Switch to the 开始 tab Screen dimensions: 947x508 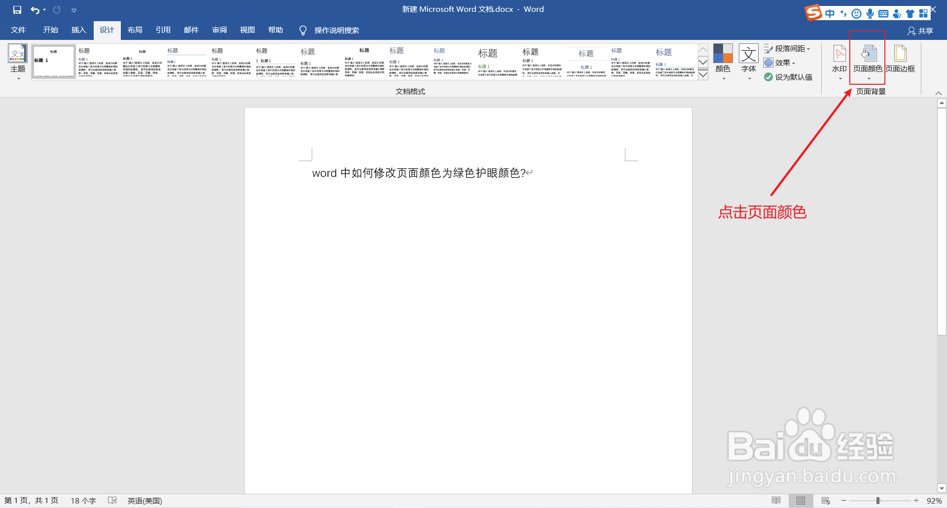[51, 30]
